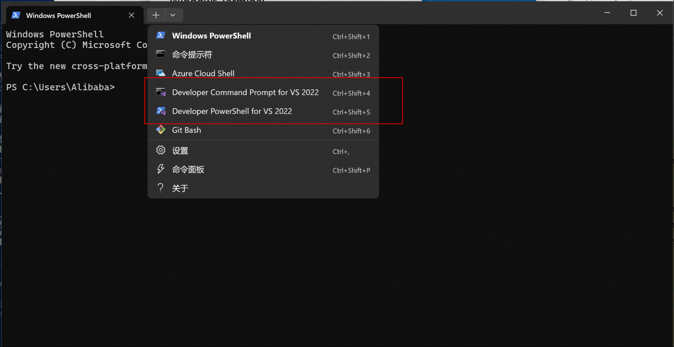Open 命令面板 command palette entry

(x=263, y=170)
